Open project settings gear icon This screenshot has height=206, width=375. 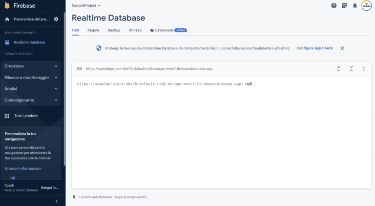(x=56, y=19)
